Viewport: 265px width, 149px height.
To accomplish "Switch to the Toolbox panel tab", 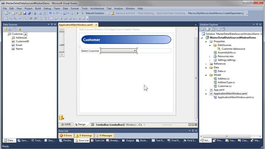I will 36,140.
